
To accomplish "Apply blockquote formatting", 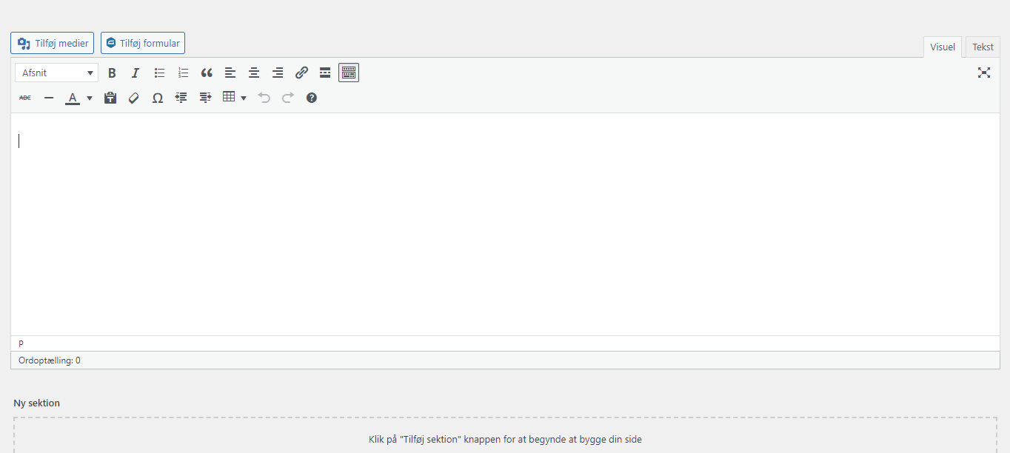I will pyautogui.click(x=207, y=73).
